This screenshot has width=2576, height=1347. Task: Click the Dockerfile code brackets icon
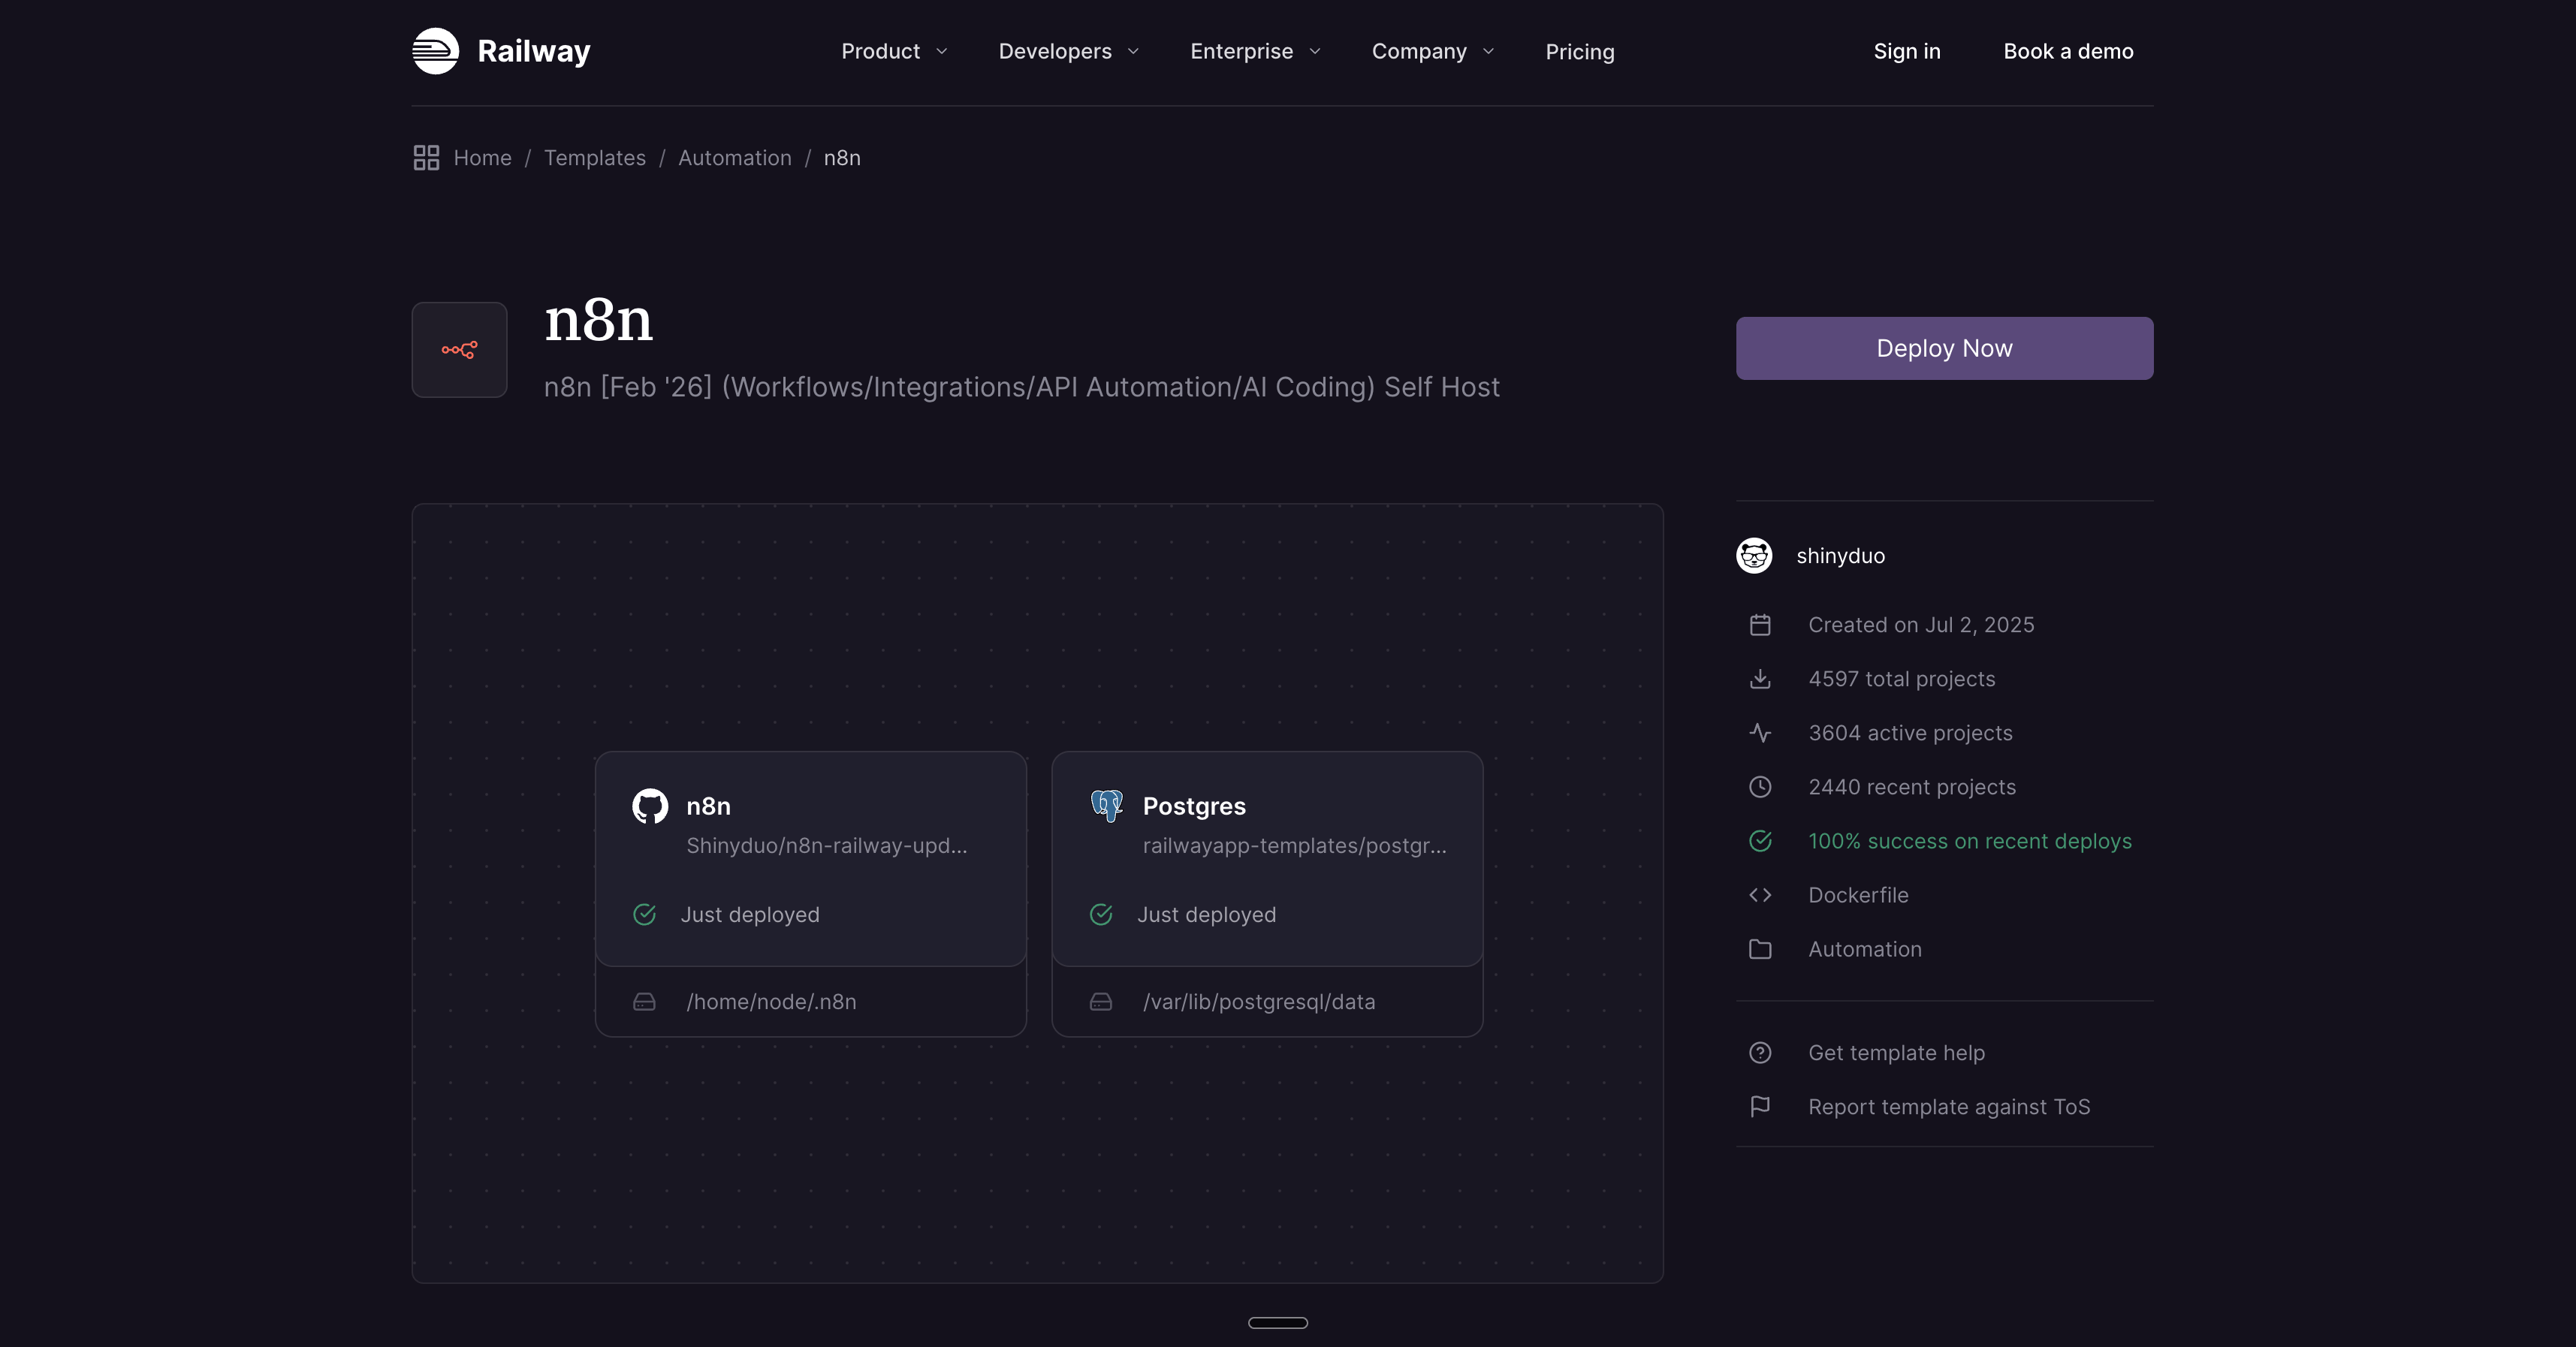pyautogui.click(x=1760, y=895)
